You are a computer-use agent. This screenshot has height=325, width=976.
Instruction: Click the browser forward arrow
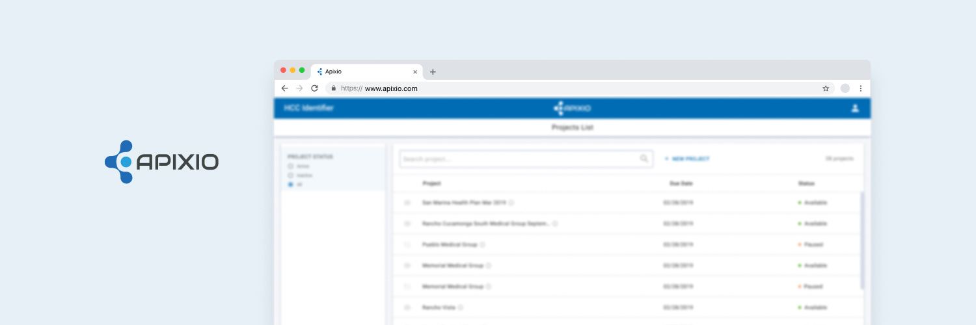tap(299, 88)
